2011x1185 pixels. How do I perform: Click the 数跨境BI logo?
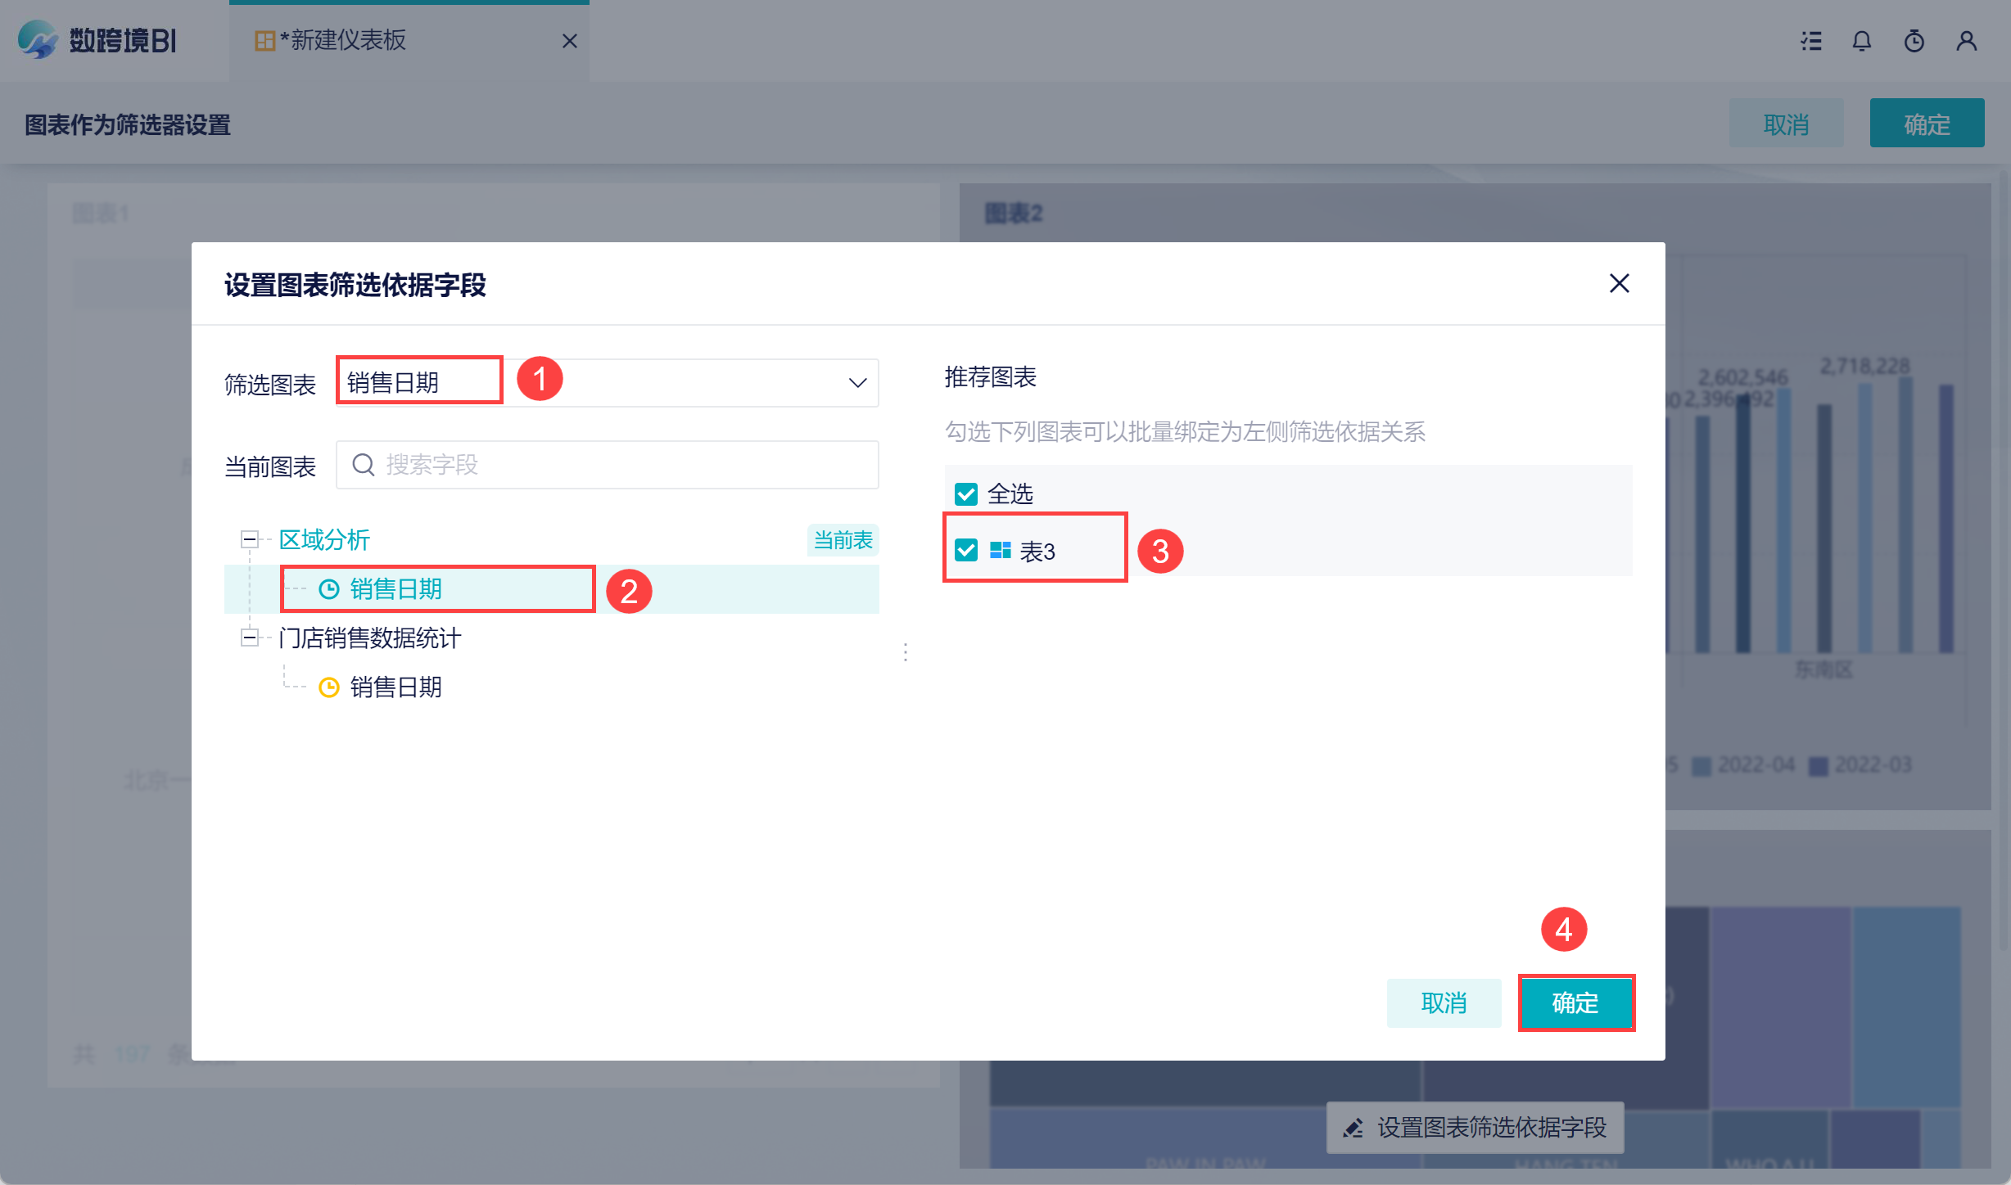(98, 40)
